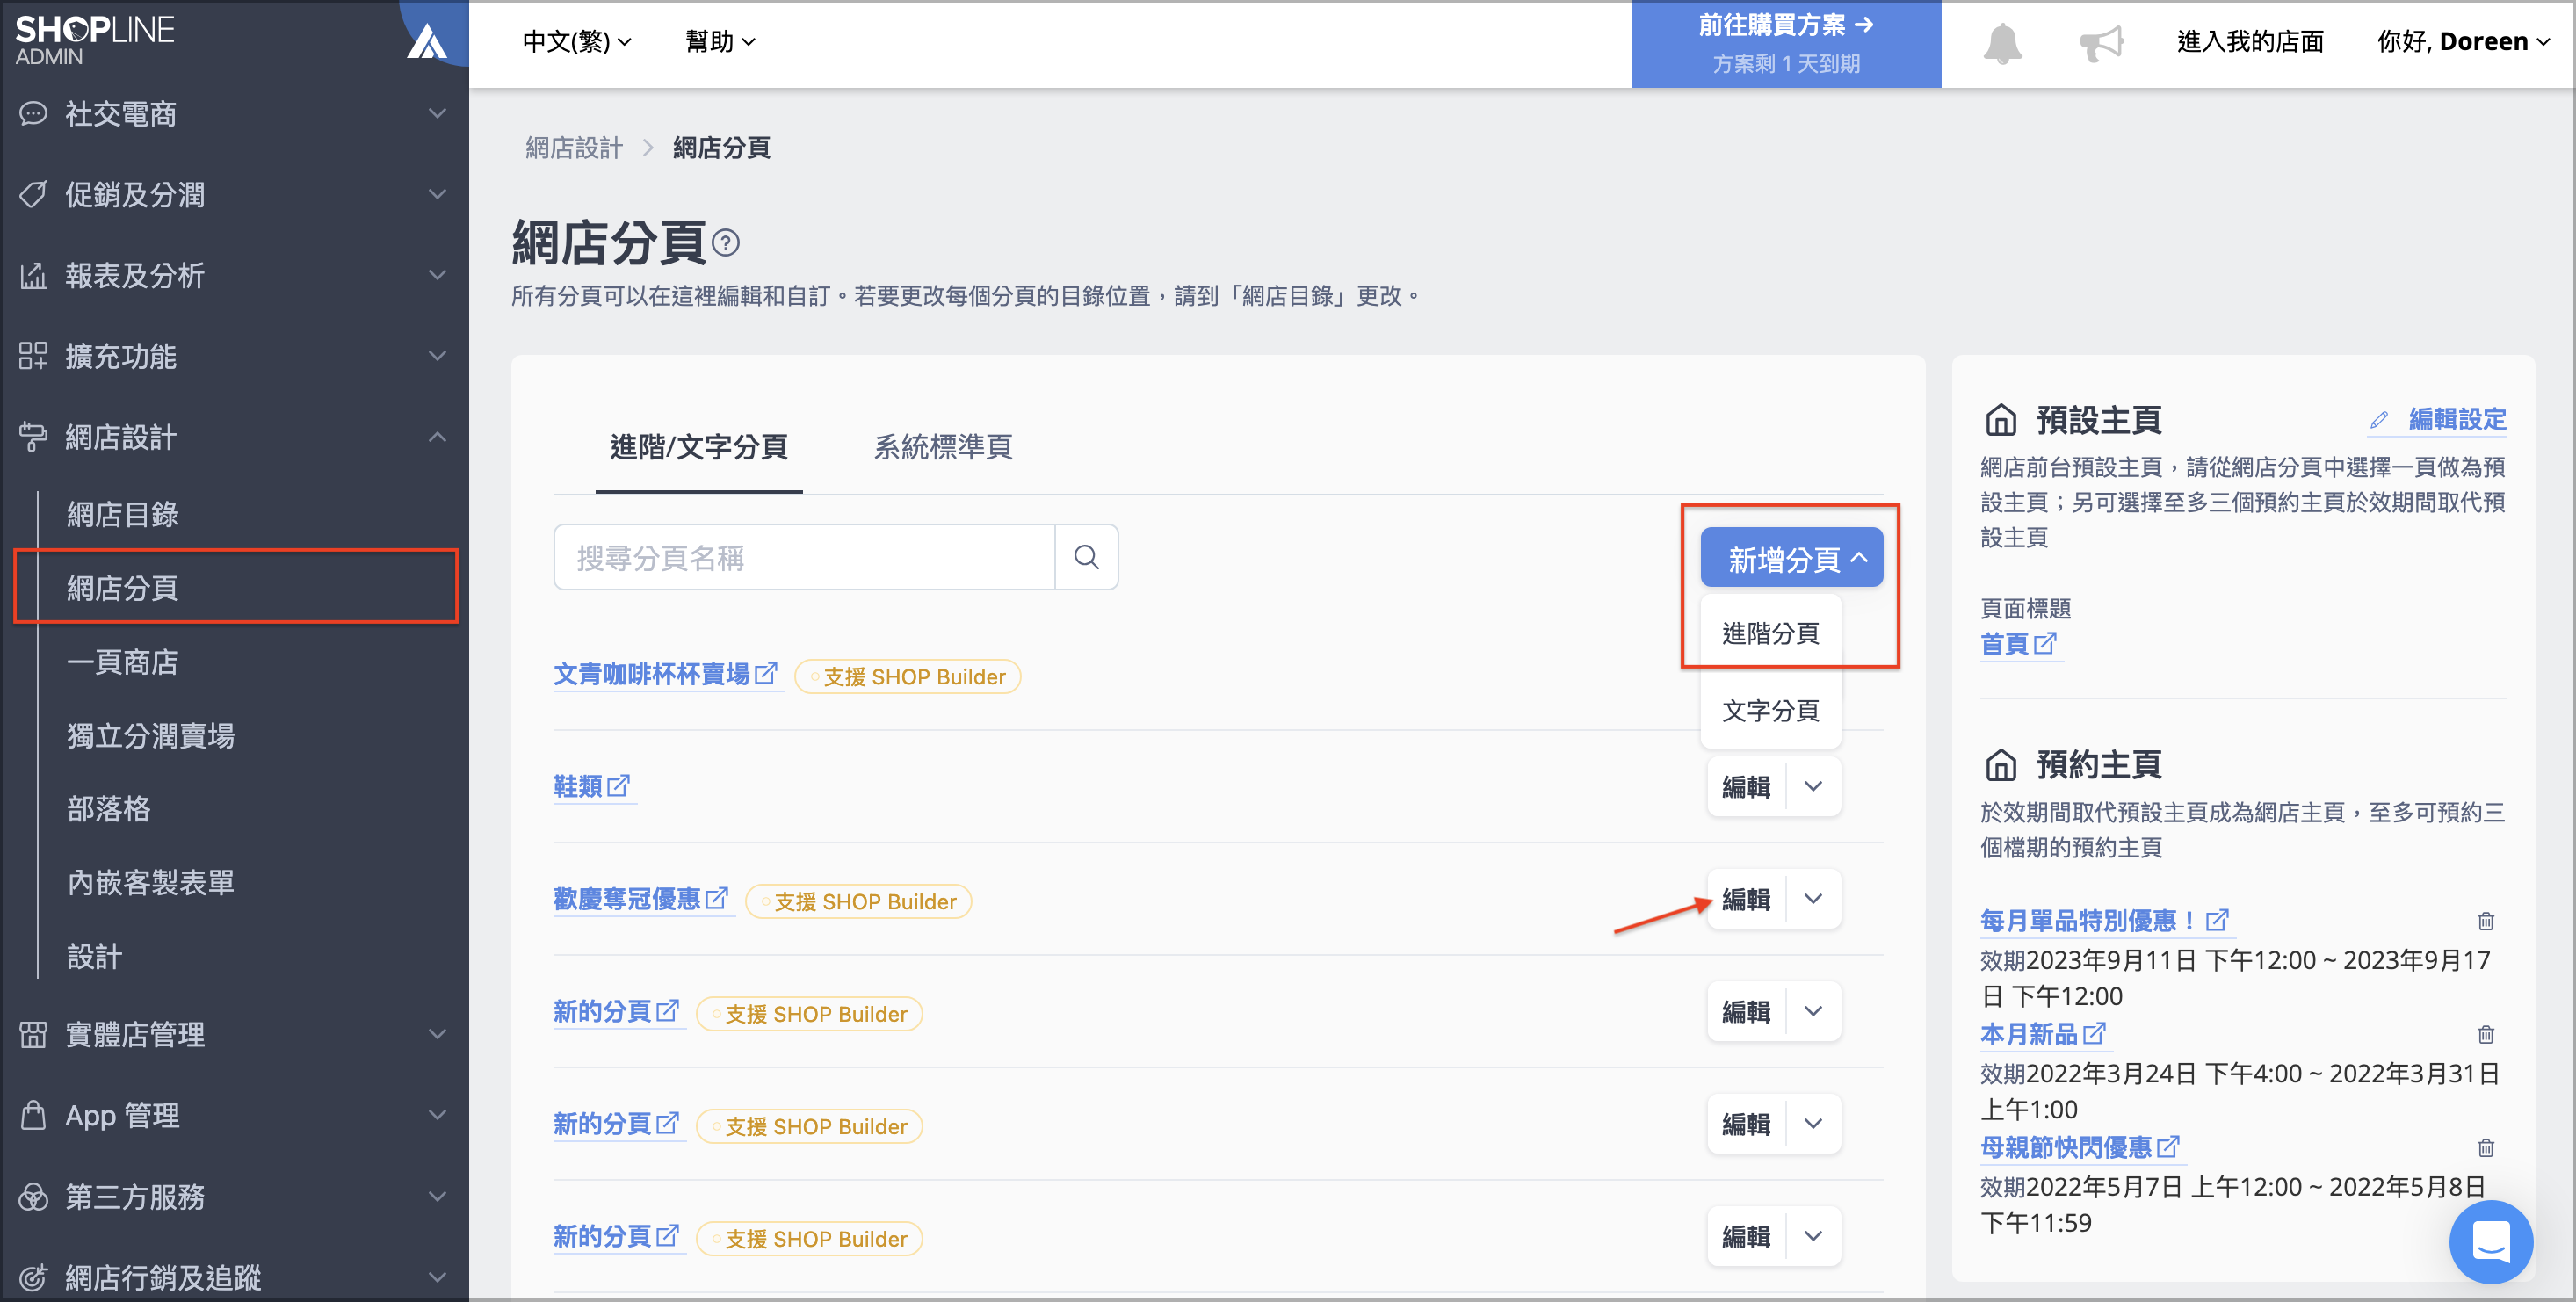Click the 第三方服務 icon

pos(33,1196)
